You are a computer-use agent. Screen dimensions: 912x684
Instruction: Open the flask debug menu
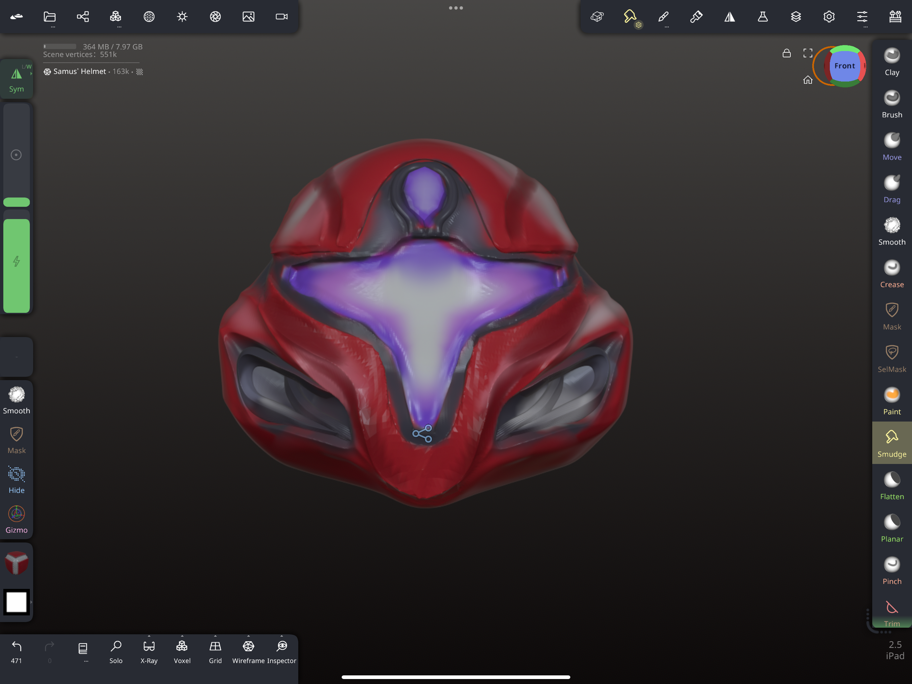pyautogui.click(x=763, y=17)
